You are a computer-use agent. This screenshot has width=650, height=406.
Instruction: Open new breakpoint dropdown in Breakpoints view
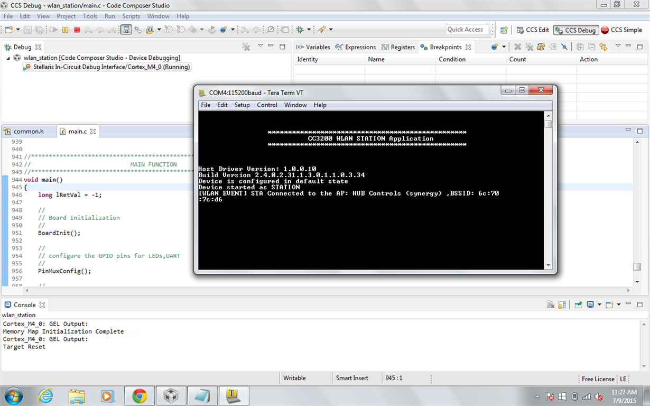click(504, 47)
